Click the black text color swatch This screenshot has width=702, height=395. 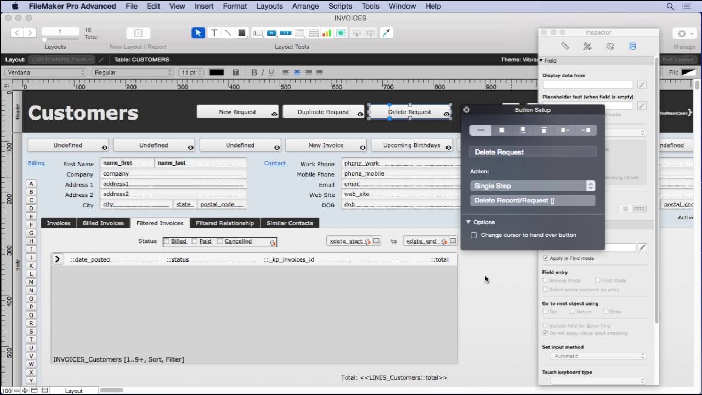(216, 72)
